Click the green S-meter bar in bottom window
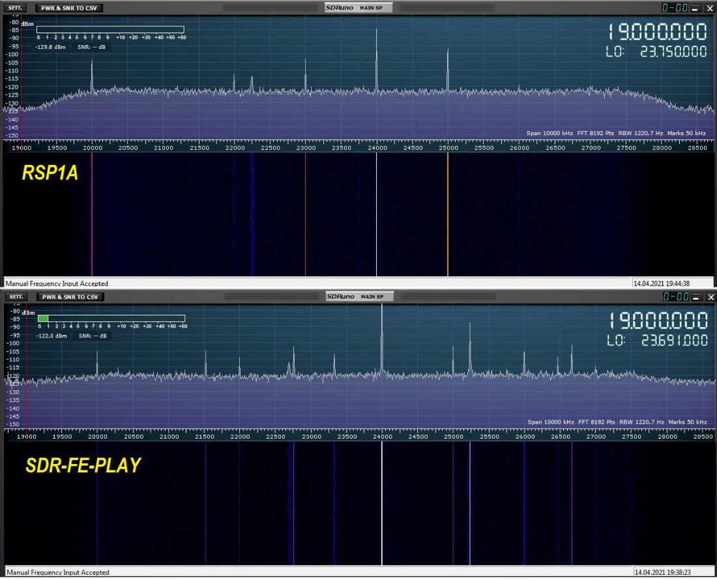The width and height of the screenshot is (717, 580). click(x=43, y=319)
